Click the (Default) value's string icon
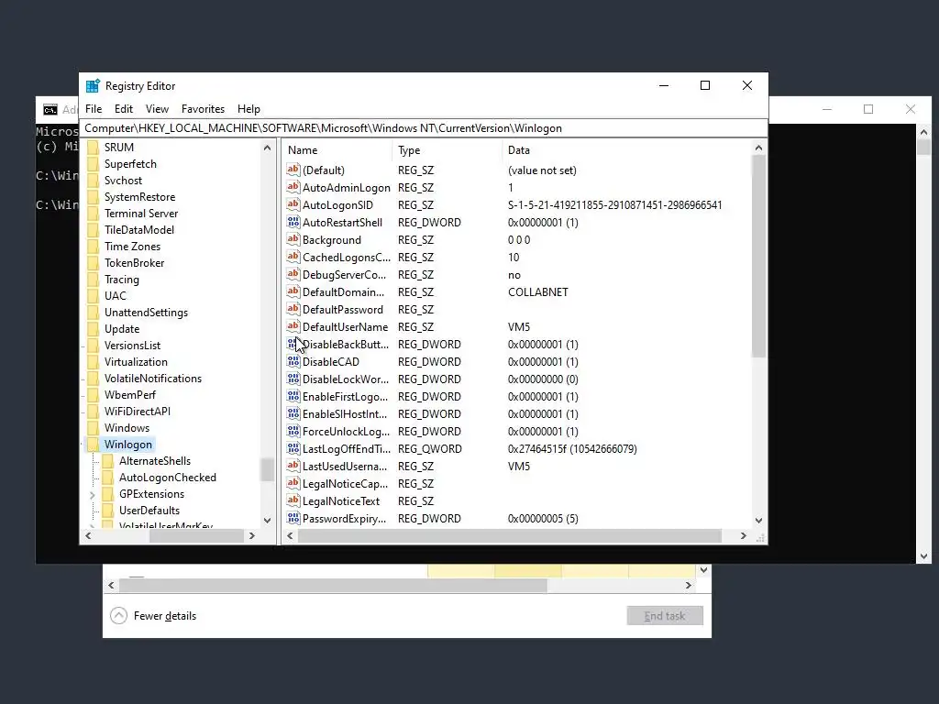Image resolution: width=939 pixels, height=704 pixels. point(293,170)
